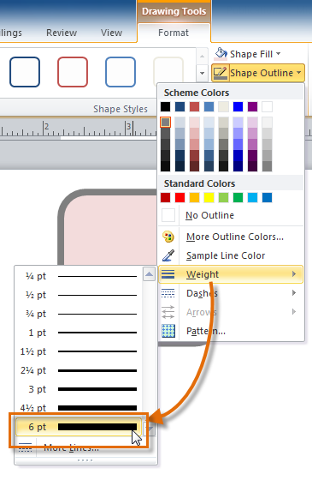Pick the yellow standard color
This screenshot has height=480, width=312.
(x=209, y=198)
